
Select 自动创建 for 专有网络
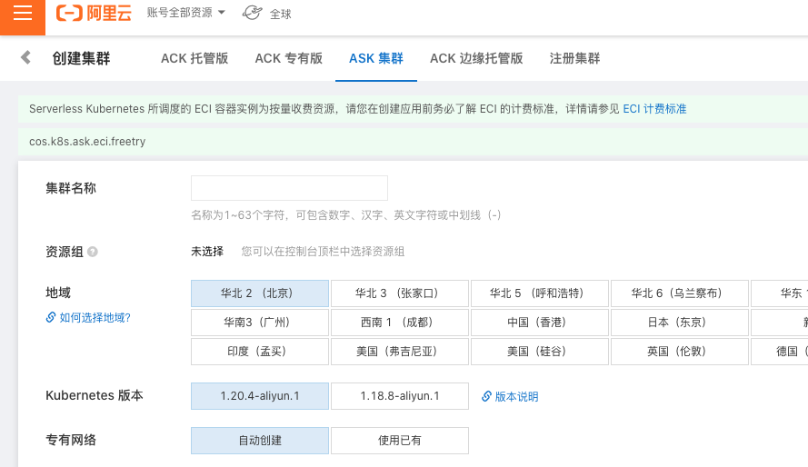tap(260, 441)
